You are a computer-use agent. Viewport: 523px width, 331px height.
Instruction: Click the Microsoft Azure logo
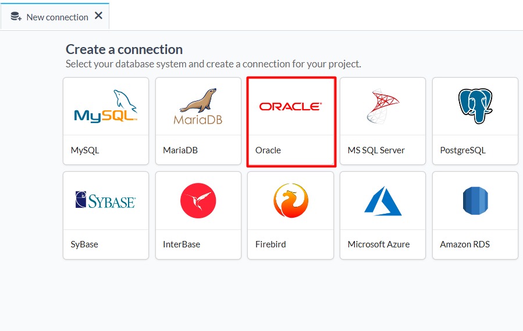coord(383,201)
